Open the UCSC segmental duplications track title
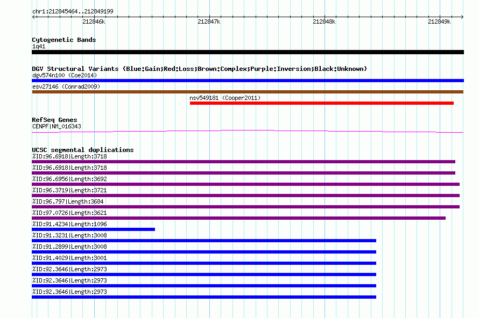This screenshot has height=318, width=479. point(83,150)
